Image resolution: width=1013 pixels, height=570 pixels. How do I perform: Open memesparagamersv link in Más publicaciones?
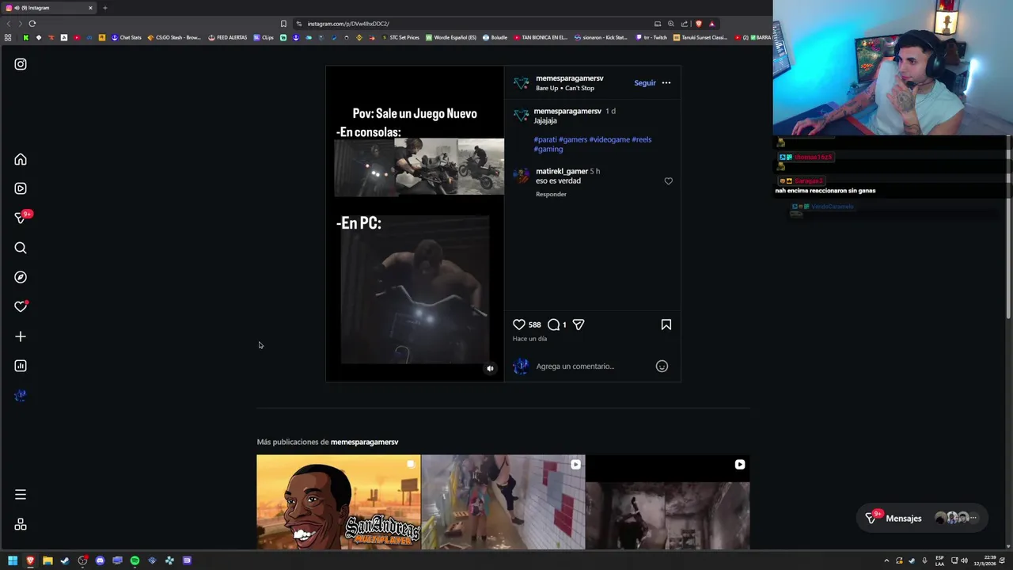coord(364,442)
